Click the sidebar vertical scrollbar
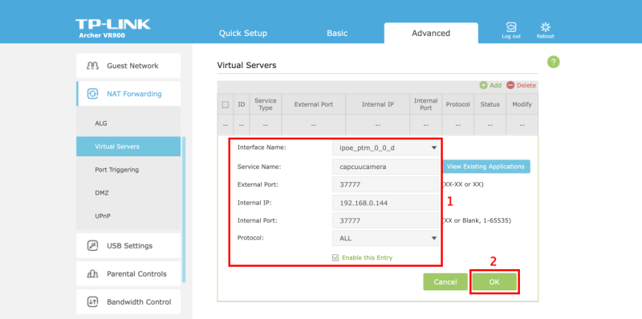642x319 pixels. (184, 210)
